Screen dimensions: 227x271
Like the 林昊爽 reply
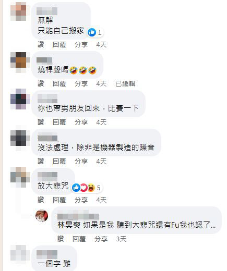[x=61, y=239]
